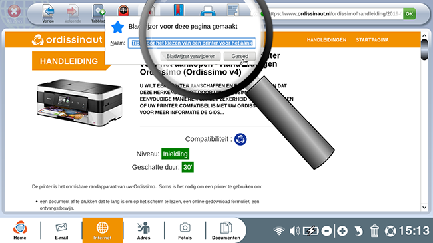
Task: Click Bladwijzer verwijderen button
Action: 191,56
